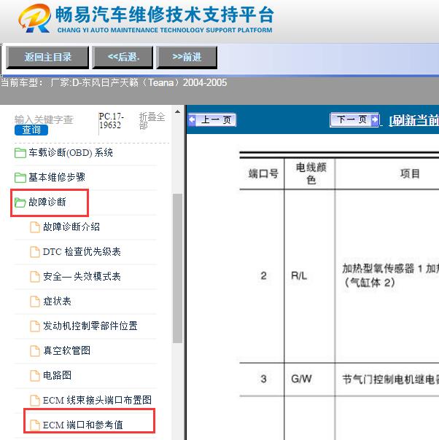Viewport: 439px width, 440px height.
Task: Open 发动机控制零部件位置 document
Action: point(90,326)
